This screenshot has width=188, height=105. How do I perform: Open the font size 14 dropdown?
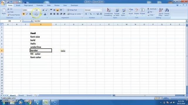(x=40, y=10)
